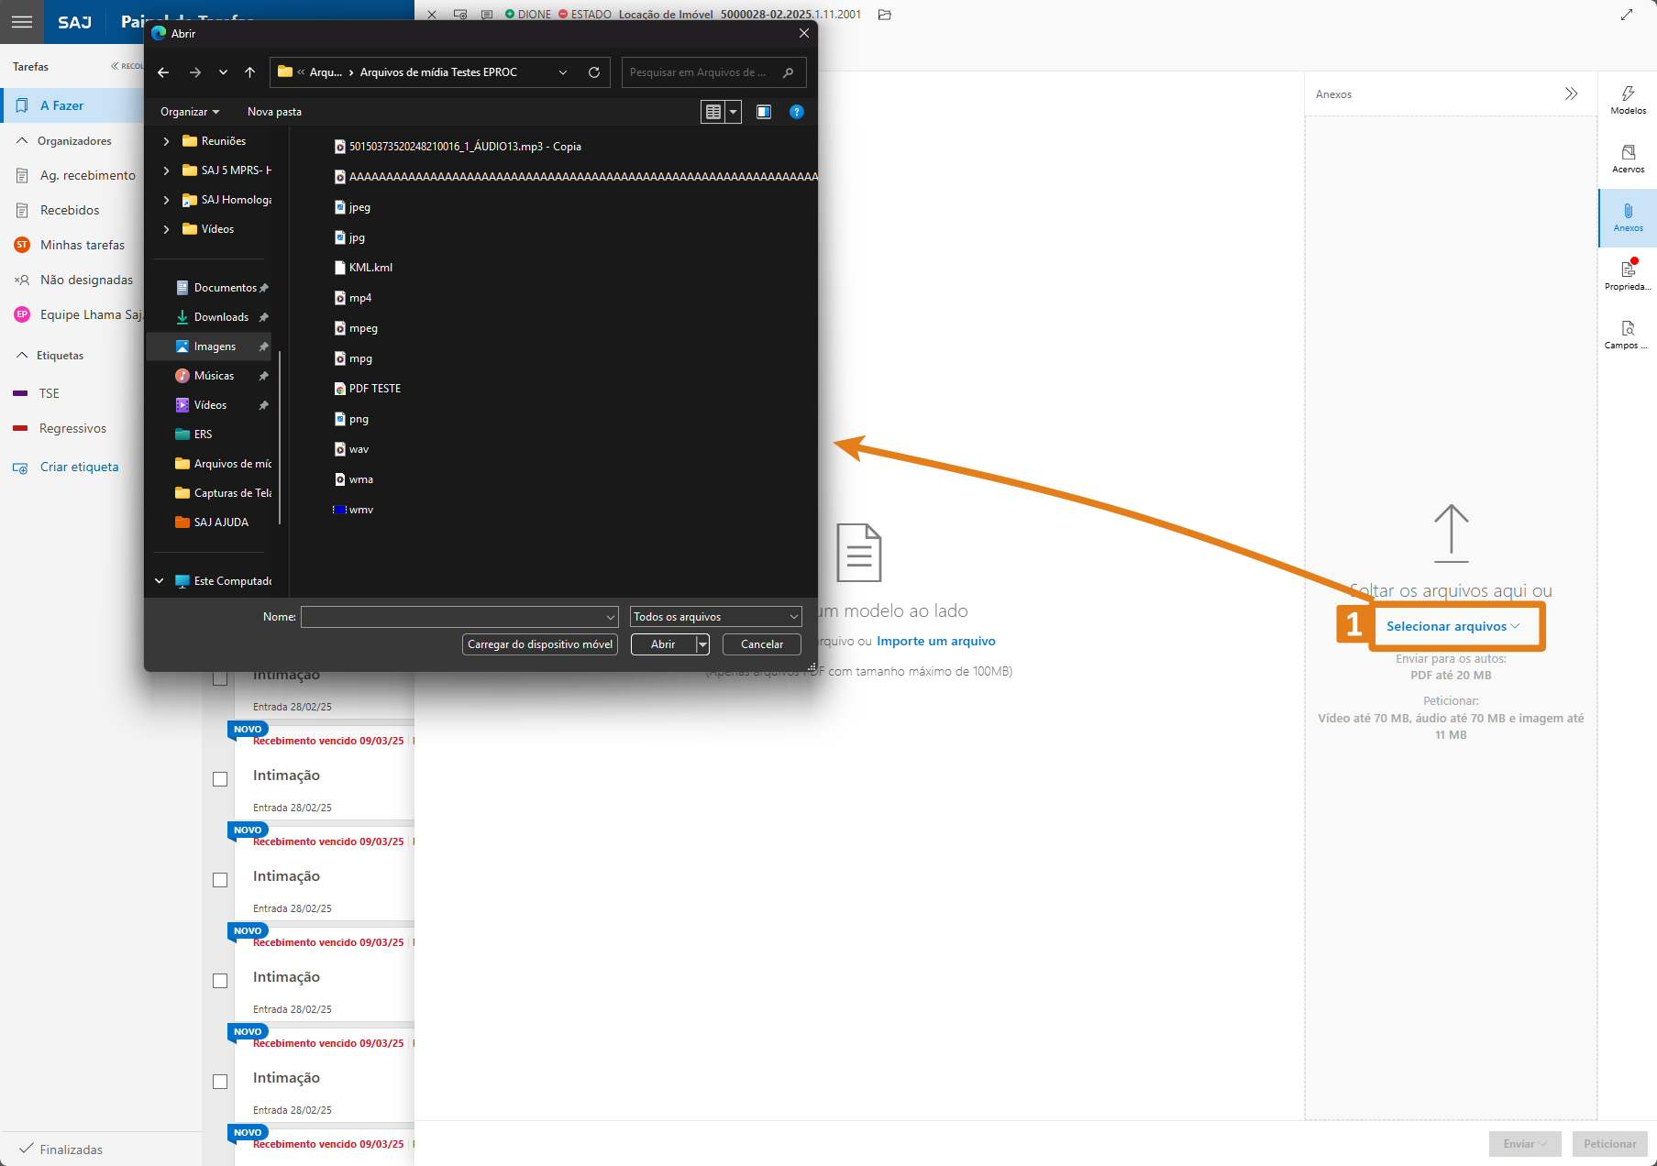Open the Campos panel icon
Viewport: 1657px width, 1166px height.
click(x=1628, y=335)
